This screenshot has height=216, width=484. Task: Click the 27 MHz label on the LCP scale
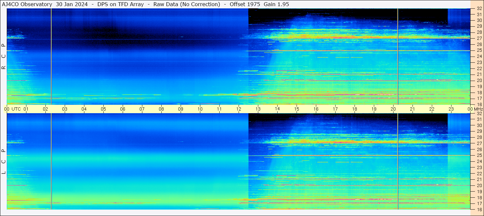click(479, 143)
